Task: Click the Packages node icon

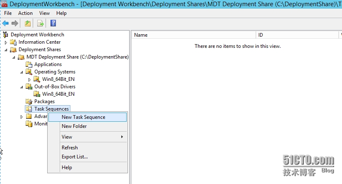Action: click(29, 101)
